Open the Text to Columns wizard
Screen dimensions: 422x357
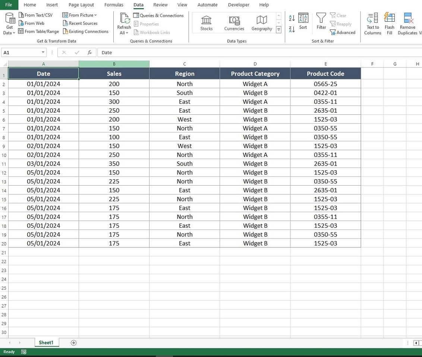[x=372, y=23]
